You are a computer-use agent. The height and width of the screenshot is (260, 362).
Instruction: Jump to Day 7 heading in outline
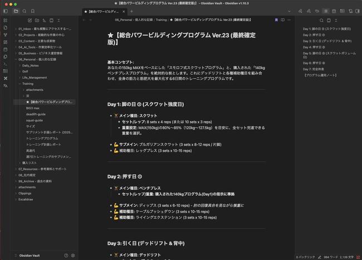314,69
